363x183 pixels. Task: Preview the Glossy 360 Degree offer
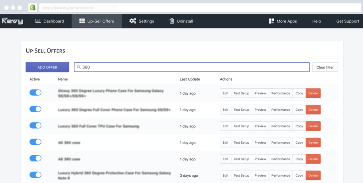(260, 93)
